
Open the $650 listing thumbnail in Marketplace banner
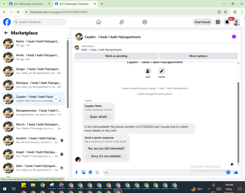pos(77,48)
